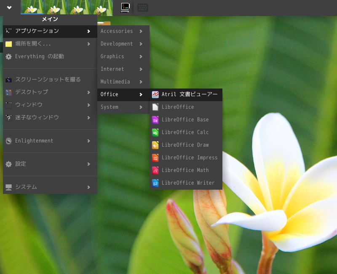Click the LibreOffice Writer icon
337x274 pixels.
pos(155,183)
